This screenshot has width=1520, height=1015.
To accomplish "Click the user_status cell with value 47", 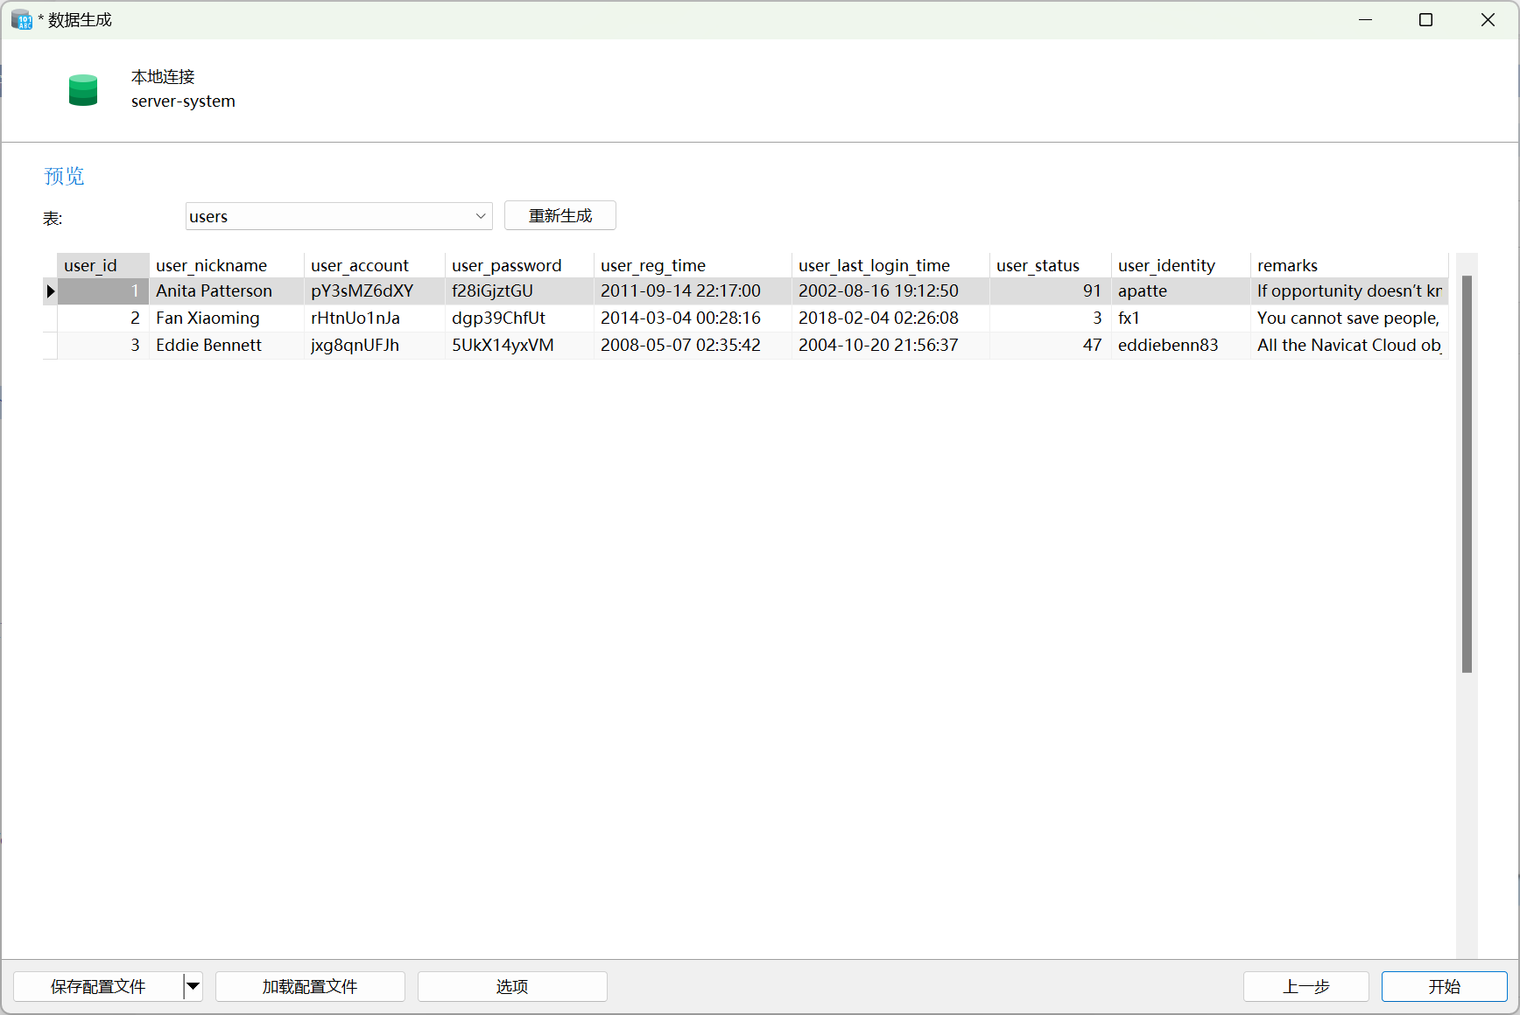I will point(1050,346).
